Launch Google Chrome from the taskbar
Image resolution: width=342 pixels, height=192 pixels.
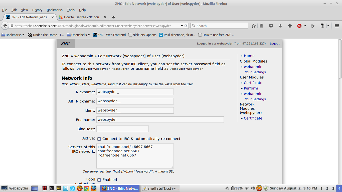[86, 188]
